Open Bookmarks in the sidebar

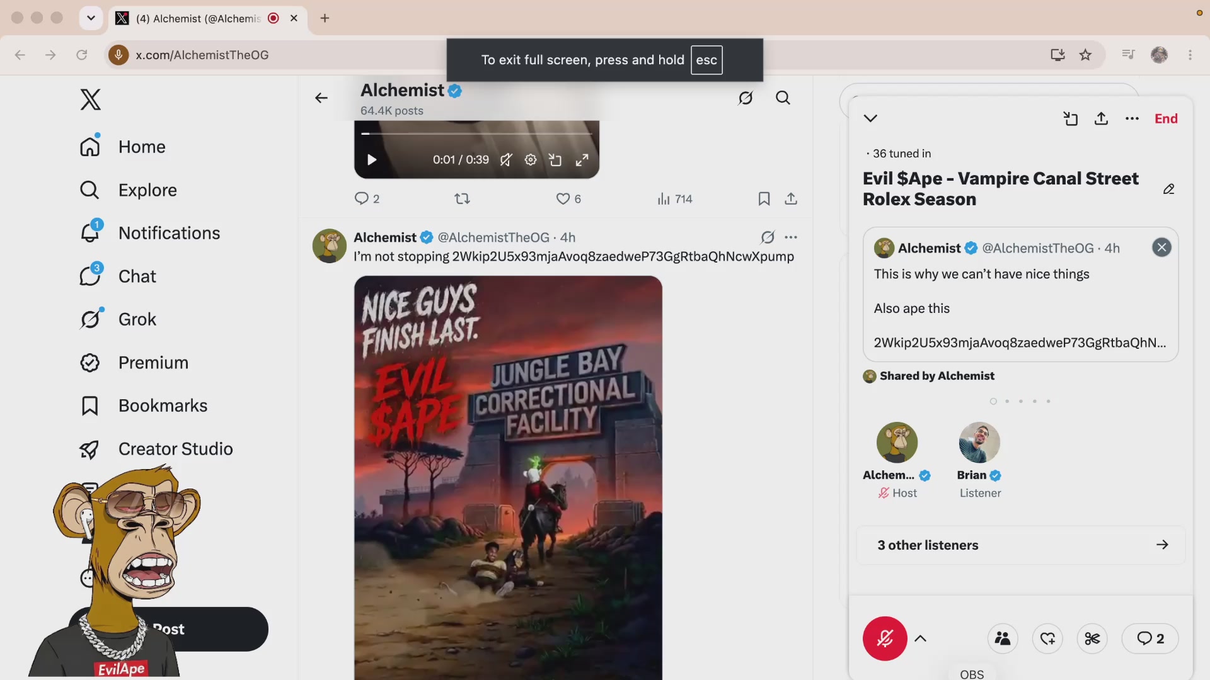coord(144,405)
